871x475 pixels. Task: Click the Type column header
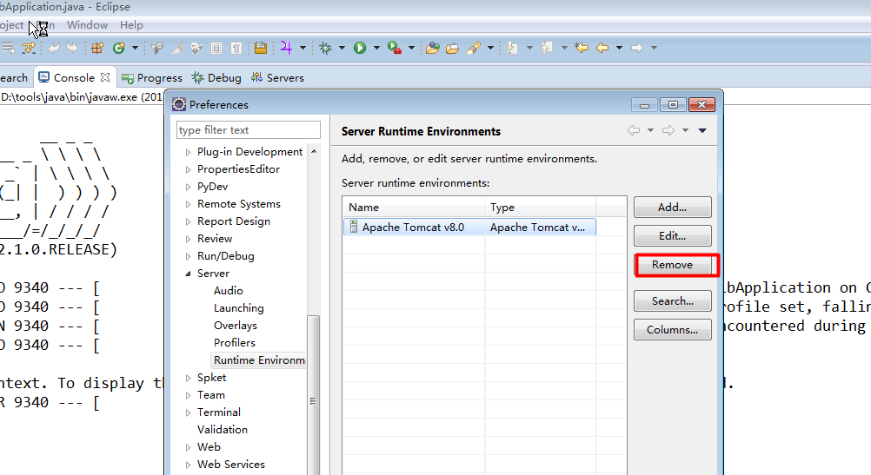pyautogui.click(x=541, y=207)
